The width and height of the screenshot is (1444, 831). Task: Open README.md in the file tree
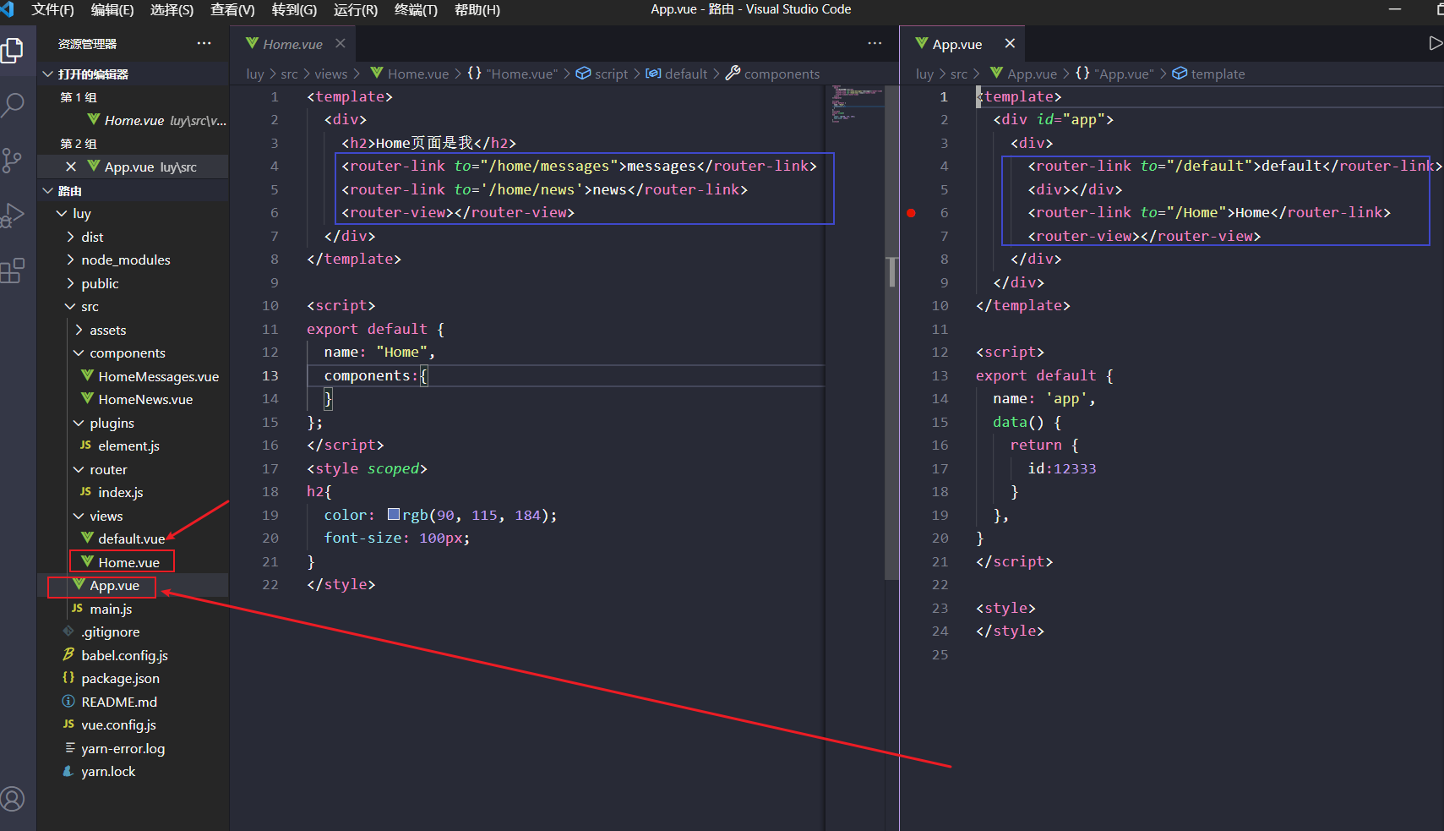[x=119, y=702]
